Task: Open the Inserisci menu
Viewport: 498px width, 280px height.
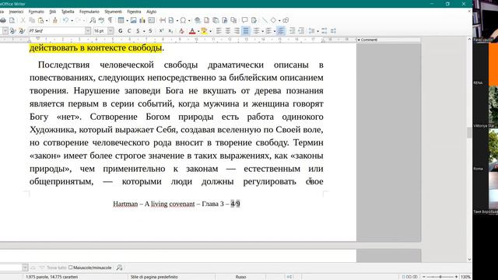Action: click(x=16, y=12)
